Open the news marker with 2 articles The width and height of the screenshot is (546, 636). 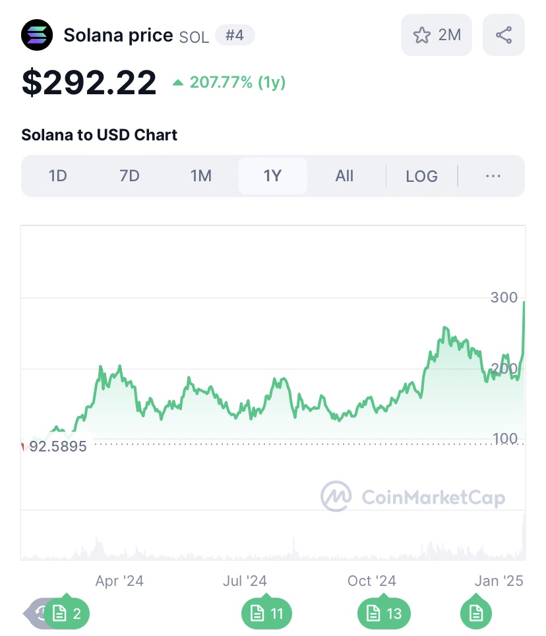click(x=67, y=614)
